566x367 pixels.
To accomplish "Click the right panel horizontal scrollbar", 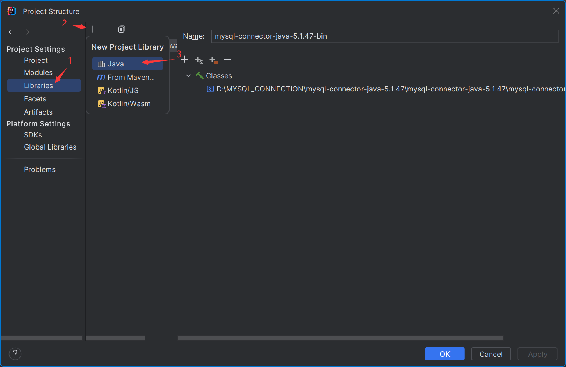I will (341, 338).
